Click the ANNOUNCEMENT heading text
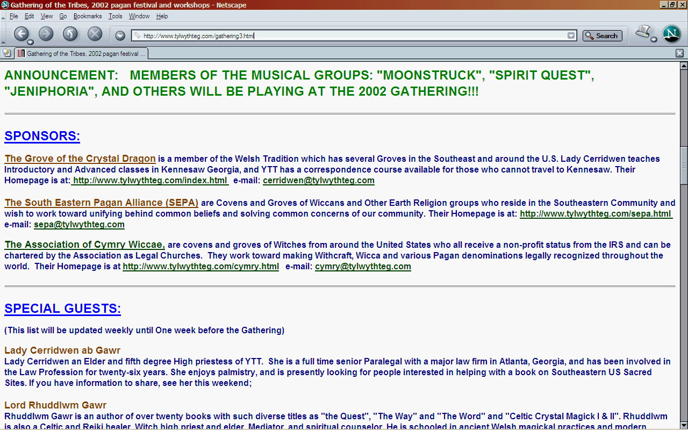This screenshot has width=688, height=430. (299, 83)
